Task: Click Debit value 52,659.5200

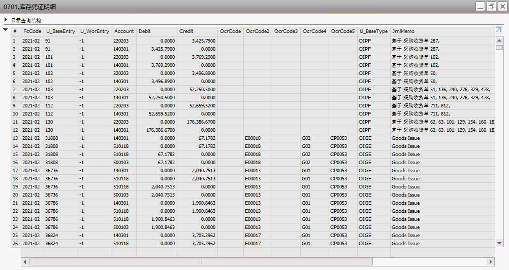Action: 162,113
